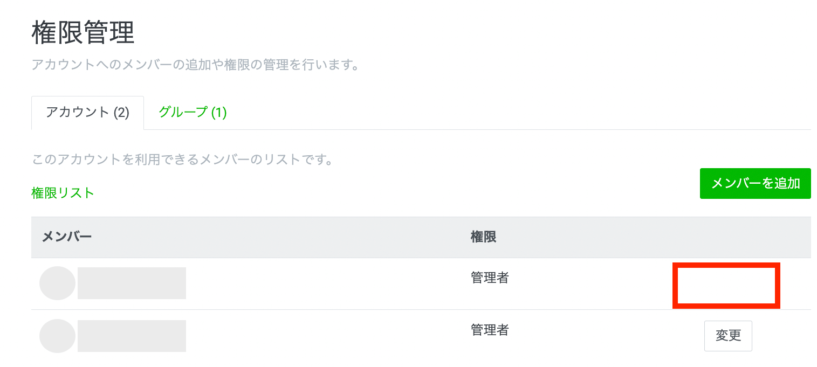Click the メンバー column header
This screenshot has width=817, height=367.
click(x=67, y=237)
